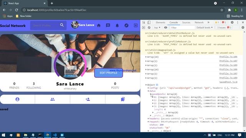Click the DevTools warnings count badge
This screenshot has width=246, height=138.
point(217,23)
